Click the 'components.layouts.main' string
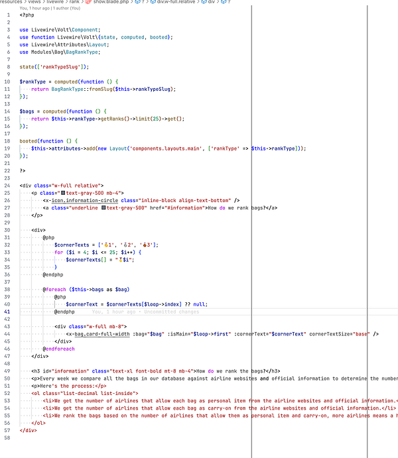The height and width of the screenshot is (458, 398). click(x=166, y=148)
